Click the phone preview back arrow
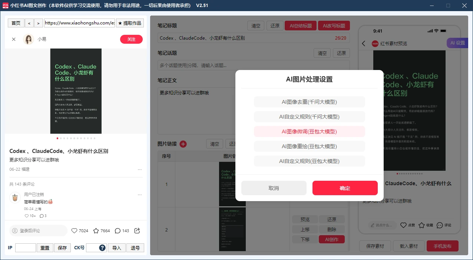The width and height of the screenshot is (473, 260). (x=364, y=43)
